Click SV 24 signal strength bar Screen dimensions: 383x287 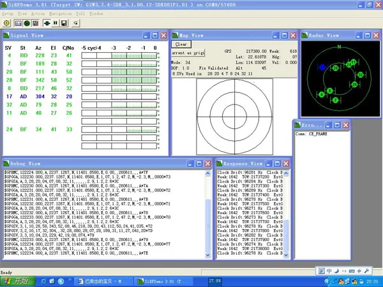[x=119, y=129]
